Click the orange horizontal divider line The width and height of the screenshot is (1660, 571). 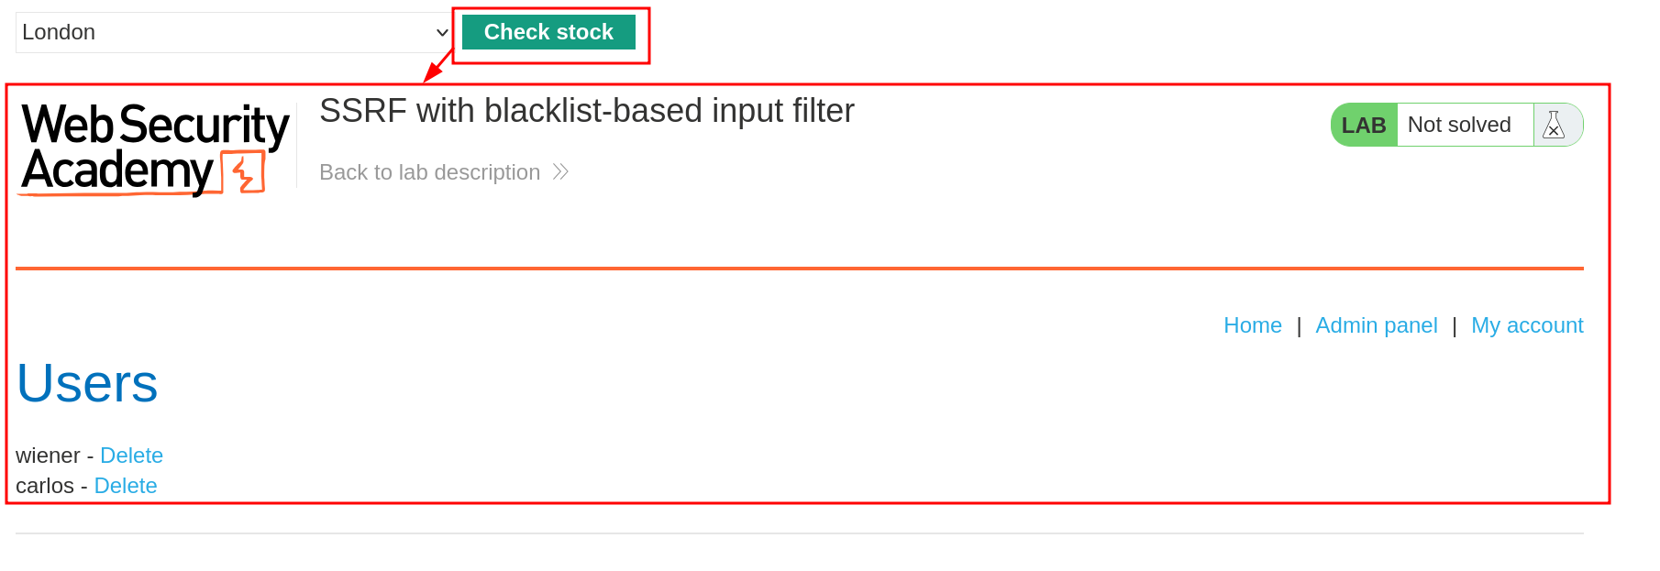pos(799,269)
